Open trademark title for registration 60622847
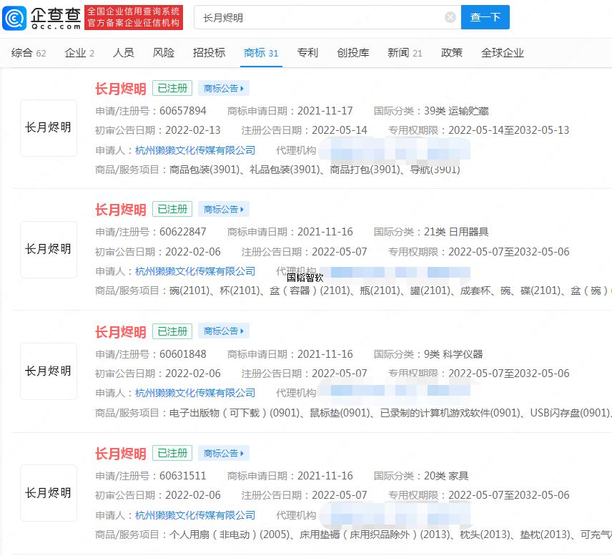This screenshot has width=612, height=556. coord(121,210)
